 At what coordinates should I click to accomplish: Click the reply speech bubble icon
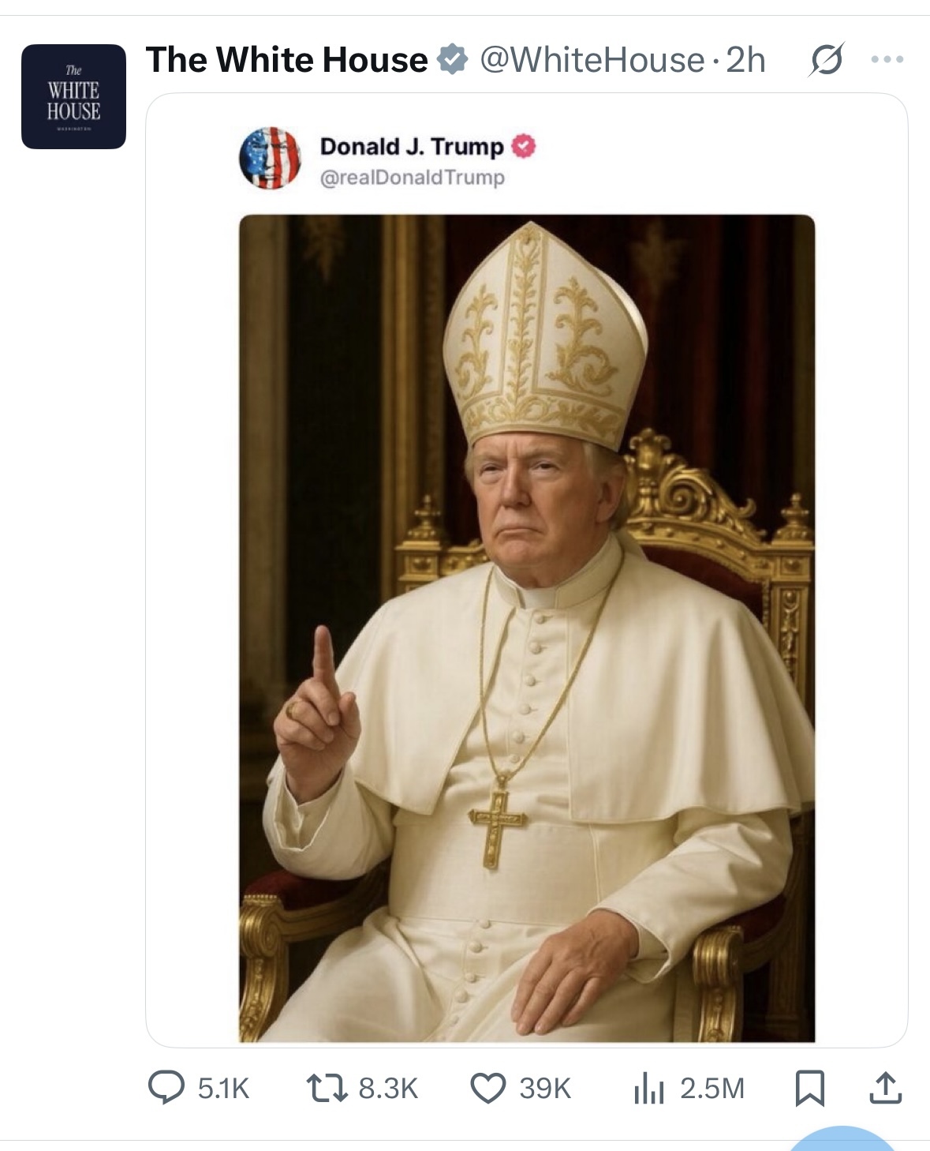[x=166, y=1088]
